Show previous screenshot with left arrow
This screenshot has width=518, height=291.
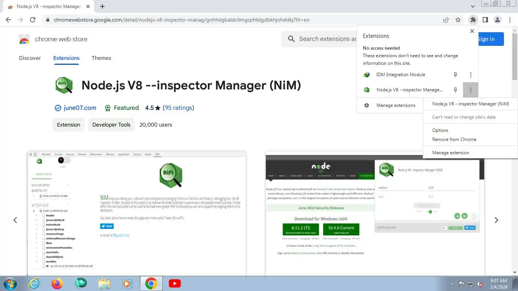click(x=15, y=220)
